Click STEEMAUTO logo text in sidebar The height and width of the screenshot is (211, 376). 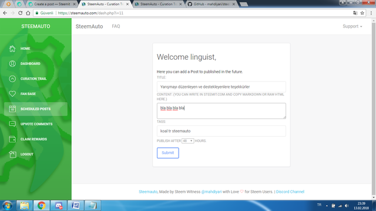36,26
